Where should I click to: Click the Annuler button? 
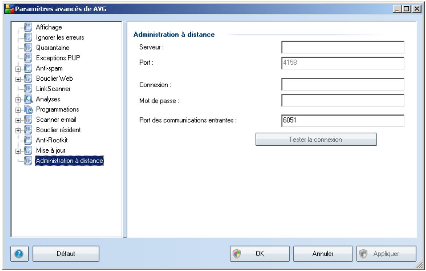323,254
